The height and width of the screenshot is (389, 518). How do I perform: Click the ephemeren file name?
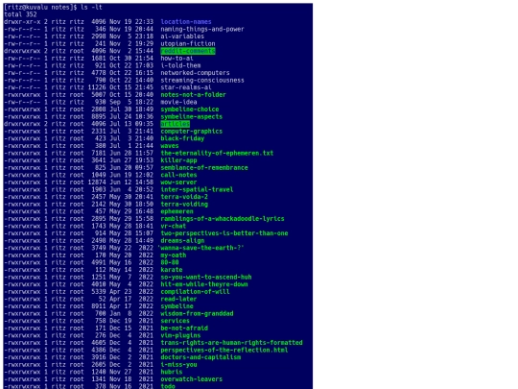point(177,211)
